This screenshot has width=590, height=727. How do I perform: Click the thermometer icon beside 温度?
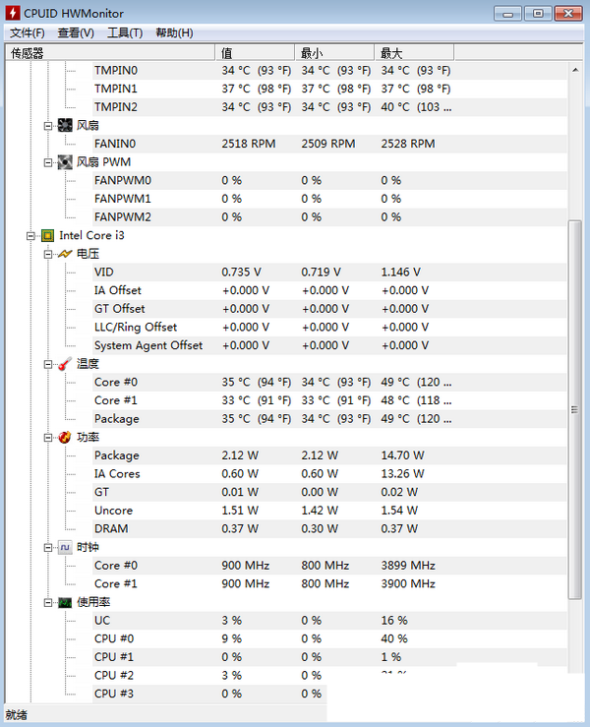pyautogui.click(x=65, y=364)
